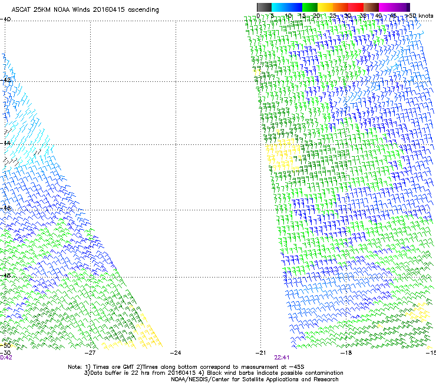The image size is (436, 383).
Task: Select the '-50' latitude axis label
Action: 5,345
